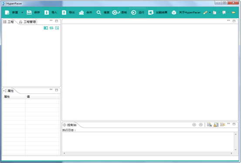Switch to the 工程管理 tab
The height and width of the screenshot is (163, 241).
point(27,22)
